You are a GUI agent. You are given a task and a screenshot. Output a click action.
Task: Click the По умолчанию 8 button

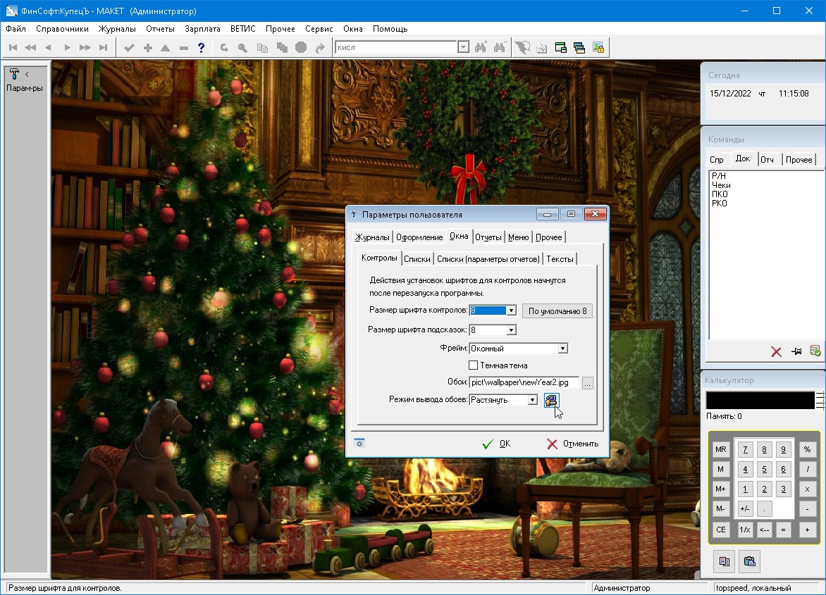[x=557, y=311]
